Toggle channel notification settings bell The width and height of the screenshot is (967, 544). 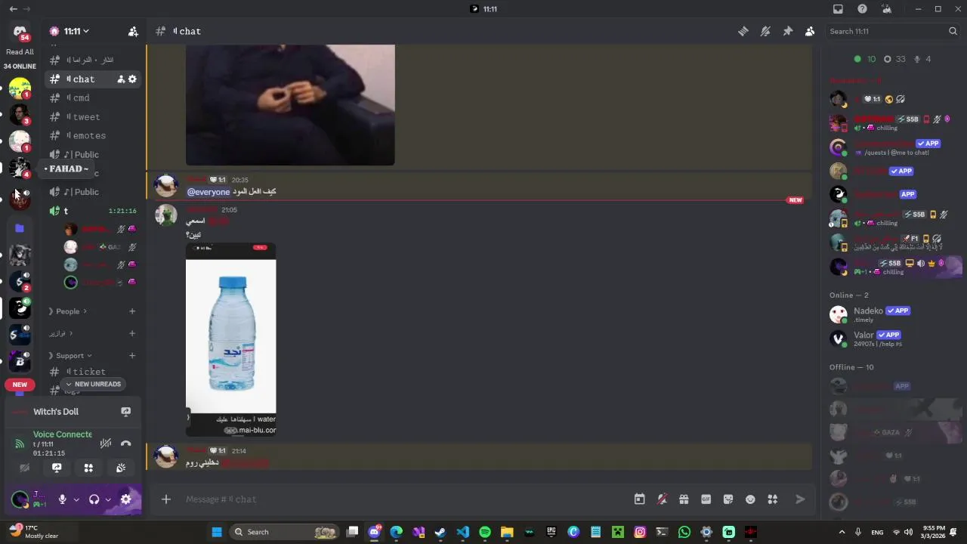click(765, 31)
